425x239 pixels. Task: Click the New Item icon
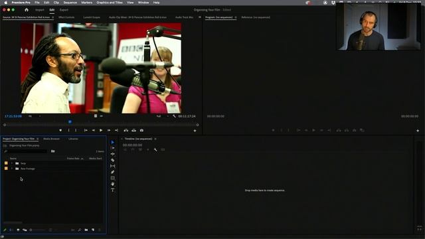click(93, 230)
